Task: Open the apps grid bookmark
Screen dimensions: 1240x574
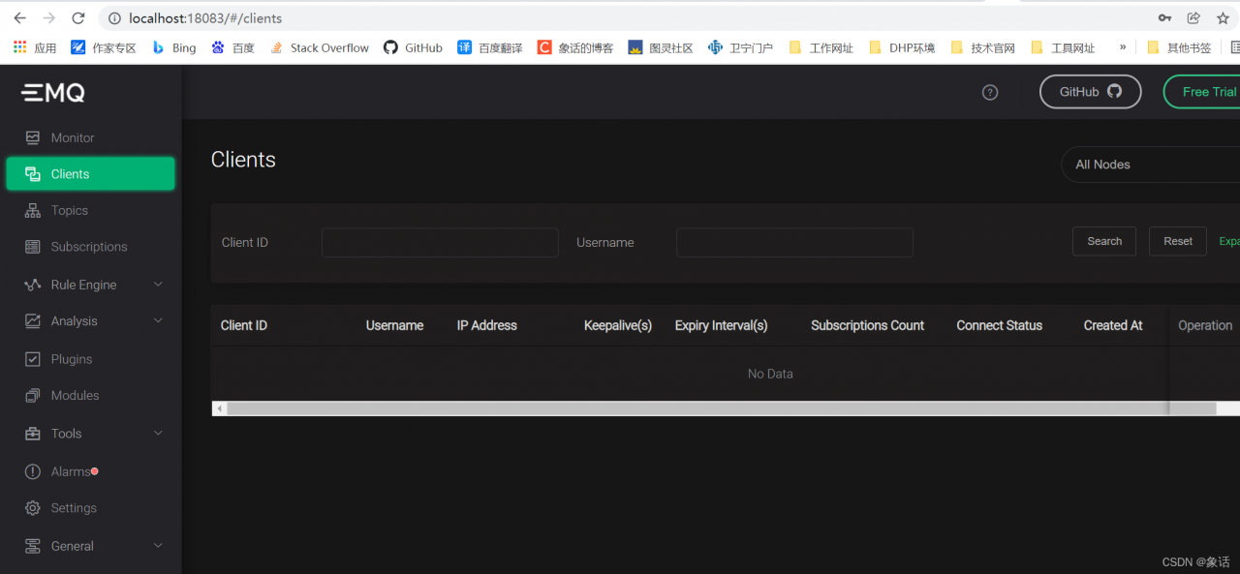Action: tap(35, 47)
